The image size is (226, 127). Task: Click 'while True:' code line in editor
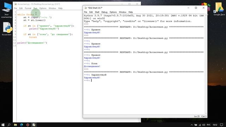pos(25,14)
